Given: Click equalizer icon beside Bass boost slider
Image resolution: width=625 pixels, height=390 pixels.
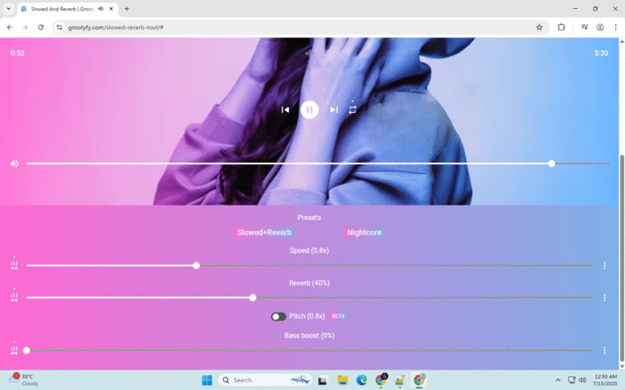Looking at the screenshot, I should 14,350.
